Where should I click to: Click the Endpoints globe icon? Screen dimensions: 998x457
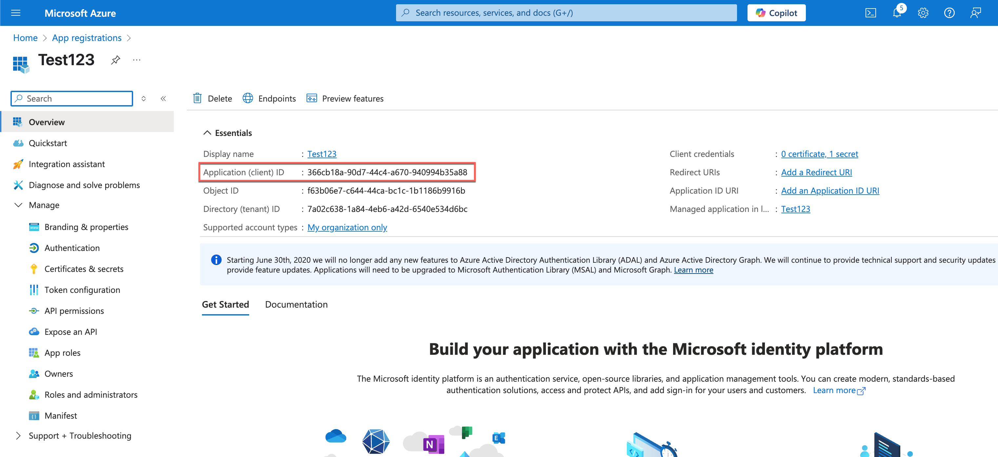(248, 98)
